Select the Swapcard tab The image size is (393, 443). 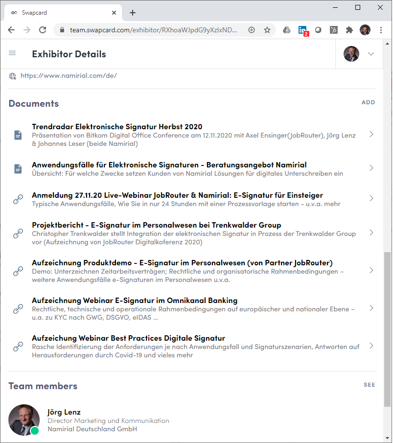coord(63,13)
